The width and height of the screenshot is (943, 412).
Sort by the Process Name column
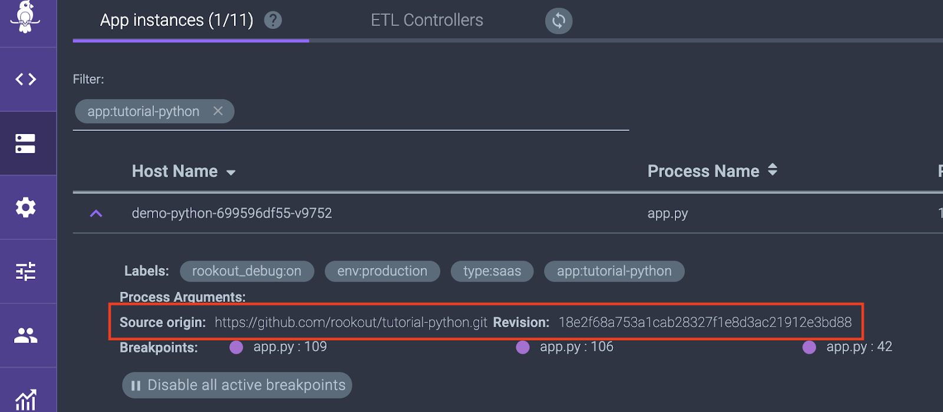tap(773, 170)
